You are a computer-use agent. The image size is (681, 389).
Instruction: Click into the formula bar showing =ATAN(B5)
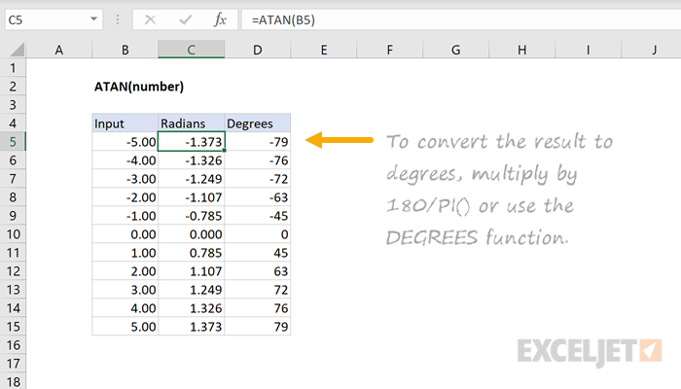tap(461, 20)
